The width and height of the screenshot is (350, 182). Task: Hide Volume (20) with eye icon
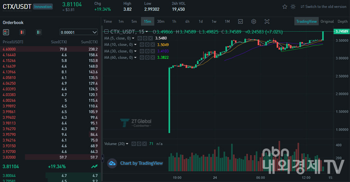click(134, 144)
